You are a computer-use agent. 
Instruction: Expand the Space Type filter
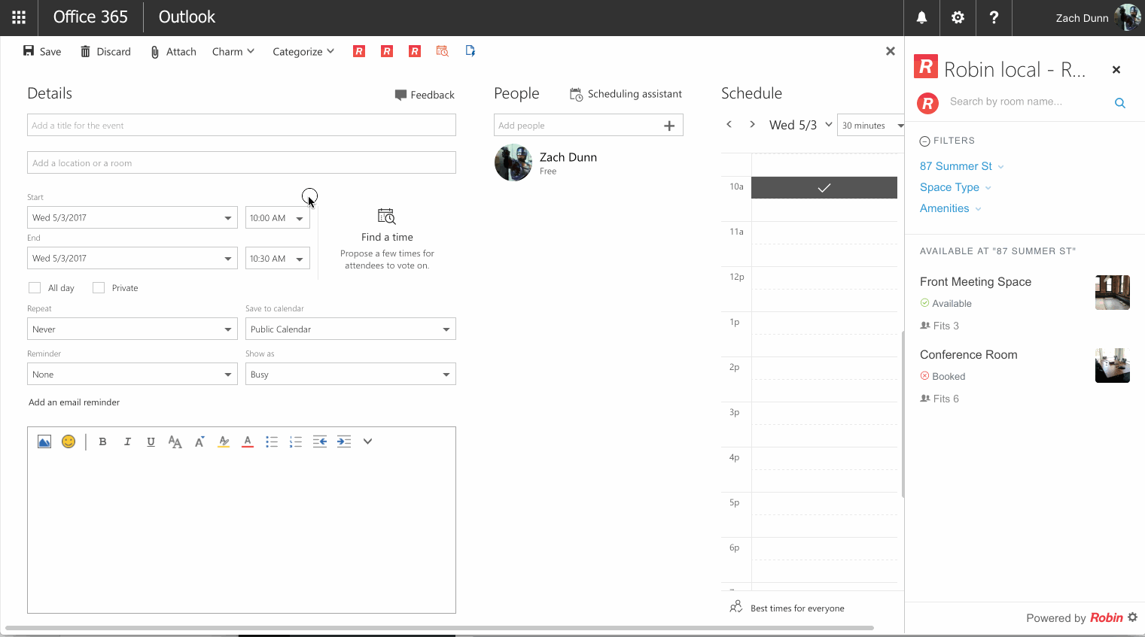[x=955, y=187]
